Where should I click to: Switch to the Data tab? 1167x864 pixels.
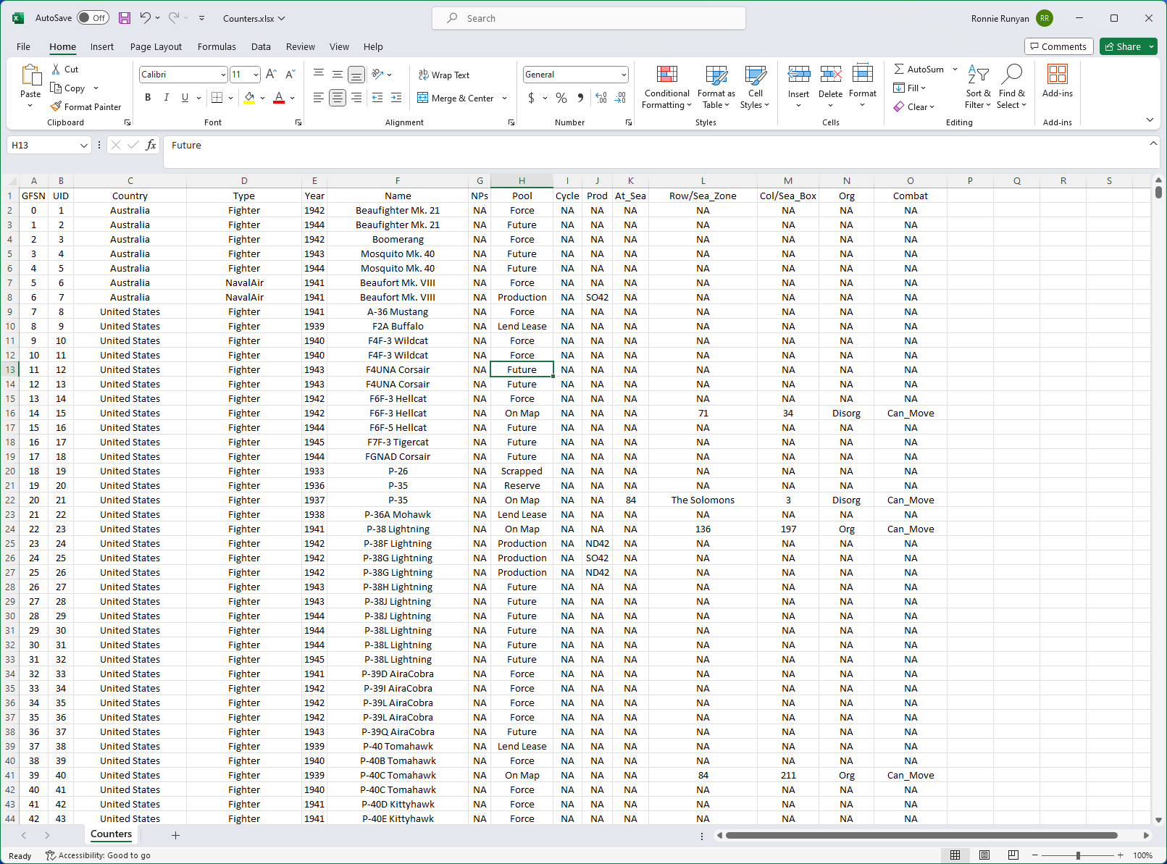click(261, 46)
